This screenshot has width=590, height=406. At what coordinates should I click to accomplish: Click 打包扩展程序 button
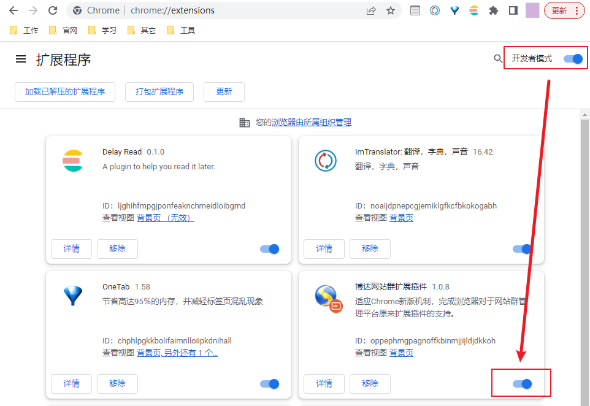click(159, 92)
